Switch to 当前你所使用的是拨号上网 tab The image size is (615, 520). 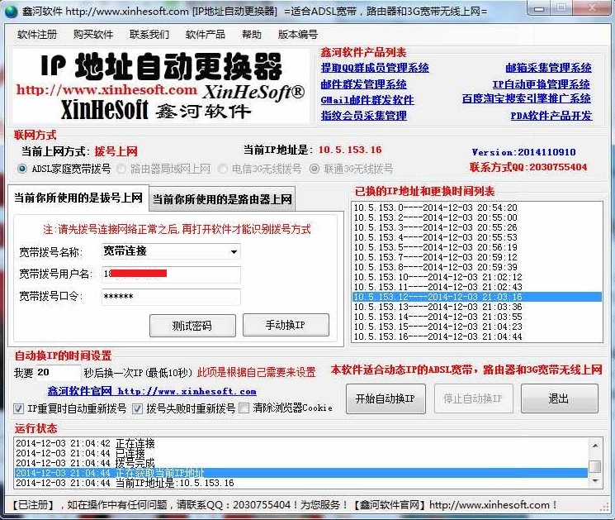coord(78,198)
